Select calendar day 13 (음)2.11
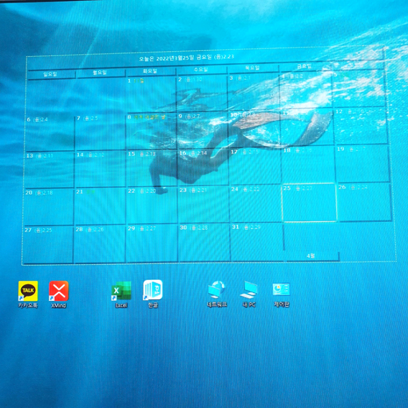408x408 pixels. coord(49,170)
